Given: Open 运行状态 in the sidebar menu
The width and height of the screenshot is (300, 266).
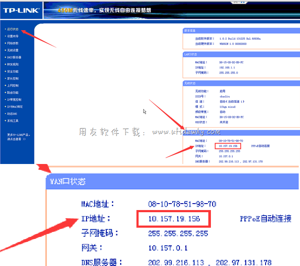Looking at the screenshot, I should (12, 29).
